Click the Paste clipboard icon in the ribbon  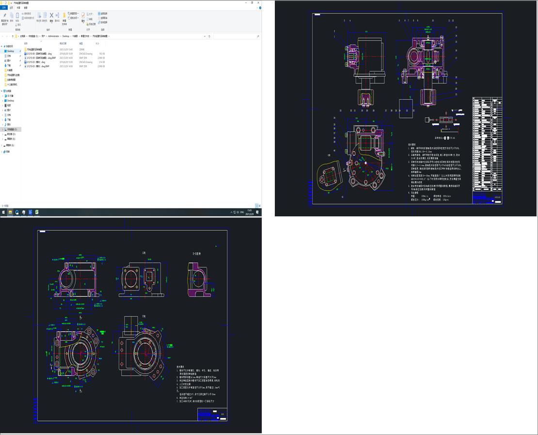point(17,16)
